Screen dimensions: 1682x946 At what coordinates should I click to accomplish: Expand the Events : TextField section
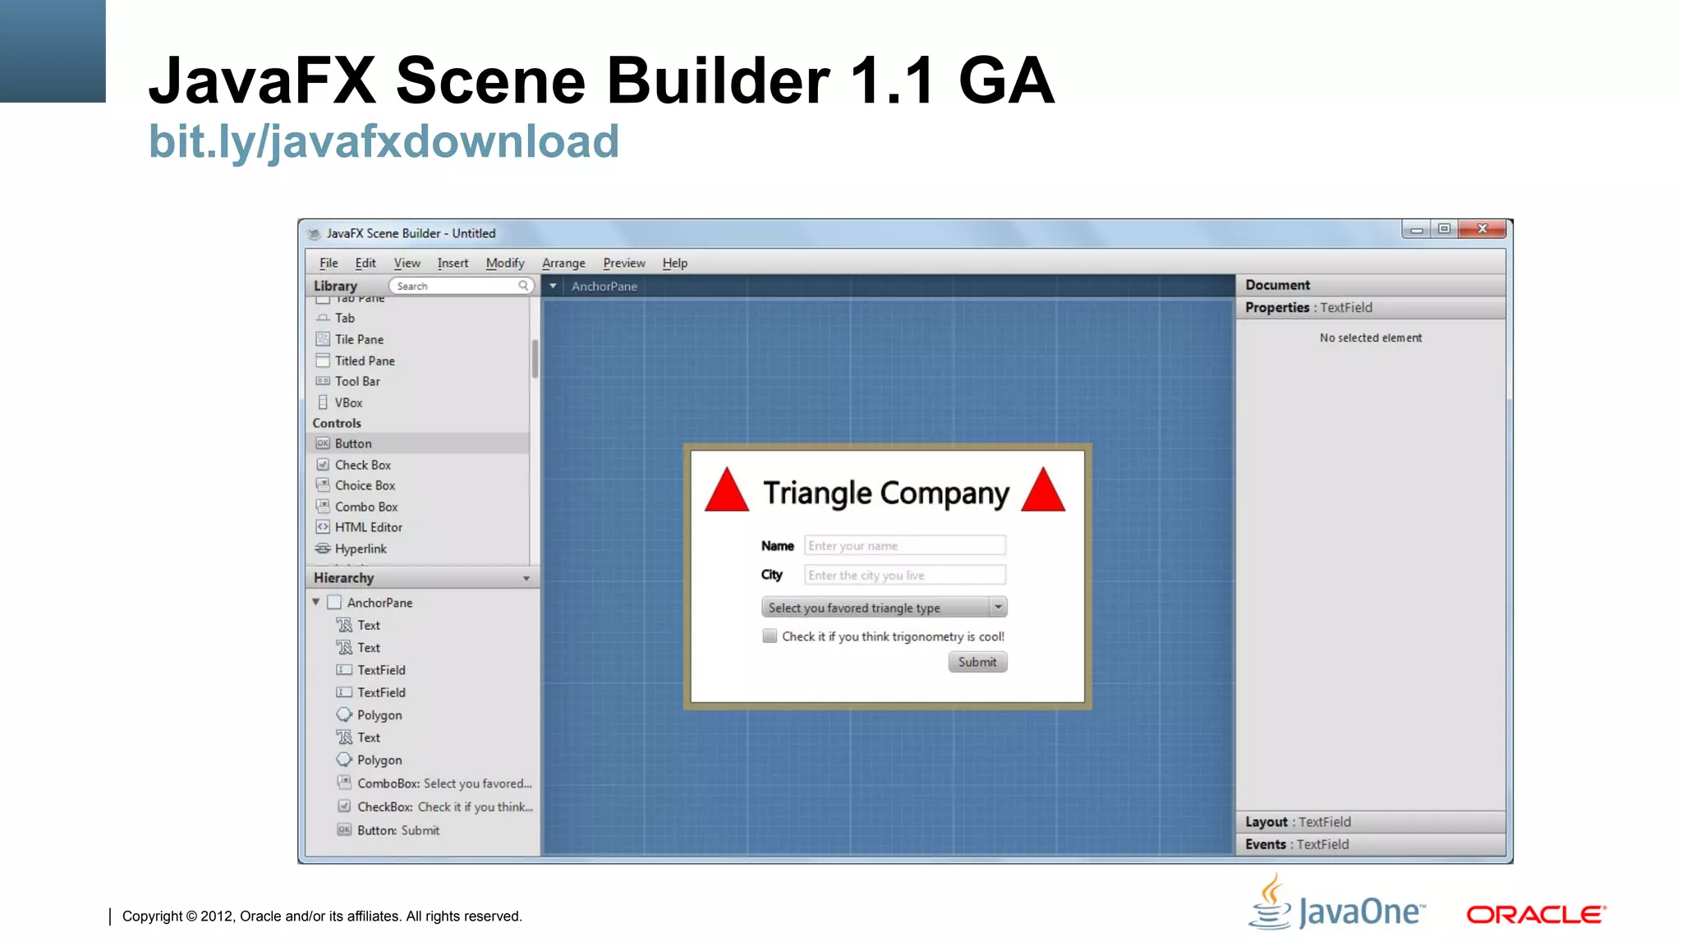tap(1371, 844)
